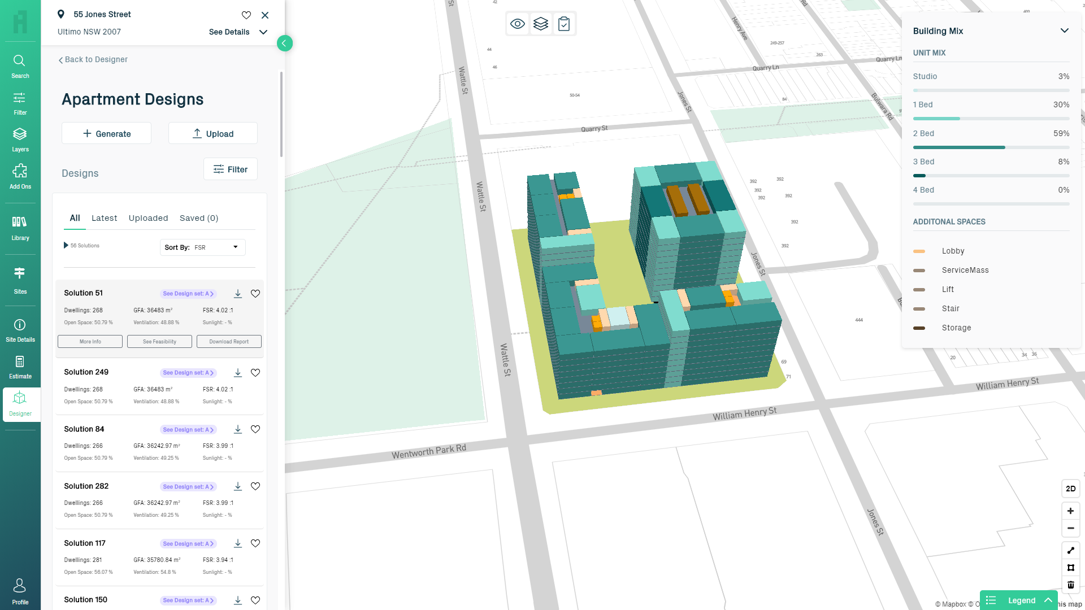Screen dimensions: 1085x610
Task: Open the Estimate calculator in sidebar
Action: point(20,367)
